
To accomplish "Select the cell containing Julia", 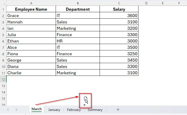I will pyautogui.click(x=31, y=35).
